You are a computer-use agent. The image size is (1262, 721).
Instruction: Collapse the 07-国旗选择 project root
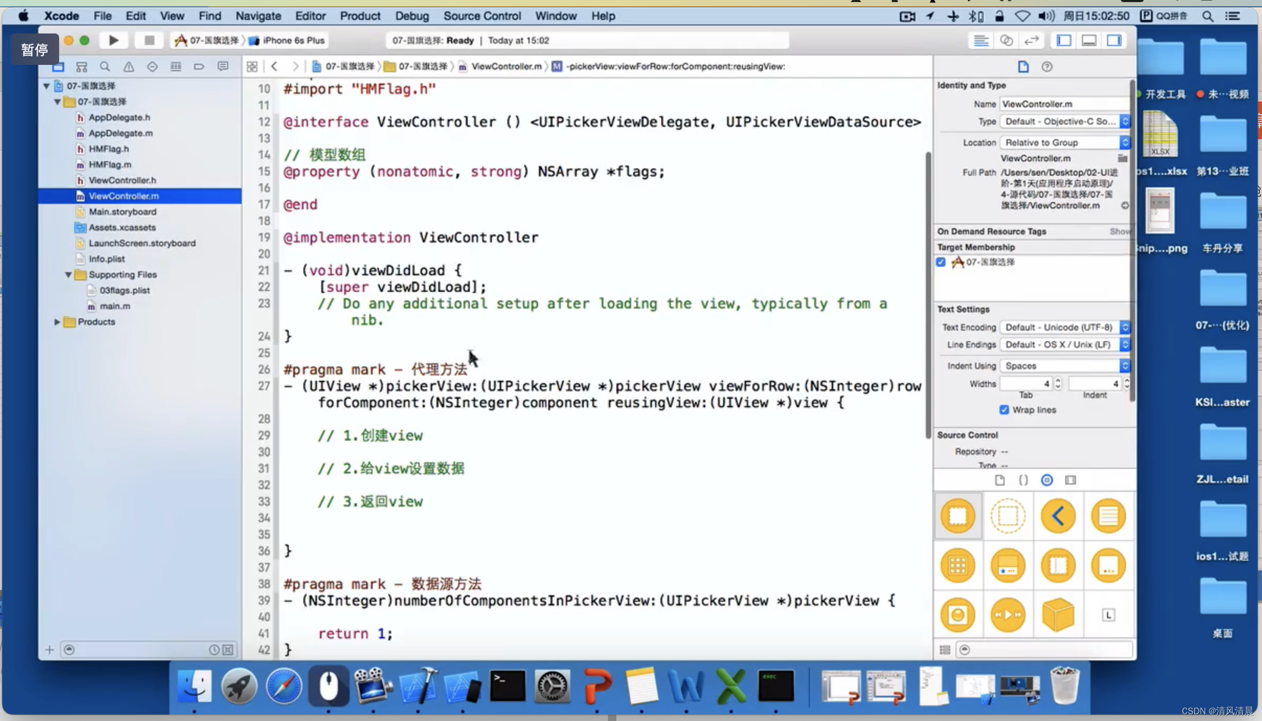[47, 86]
